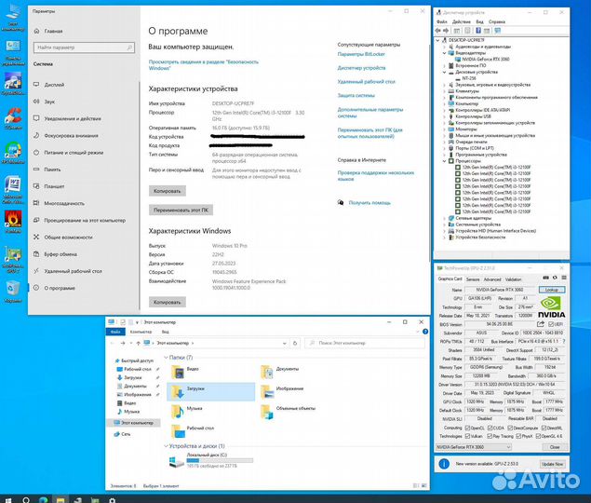Open the Параметры BitLocker link

tap(361, 54)
